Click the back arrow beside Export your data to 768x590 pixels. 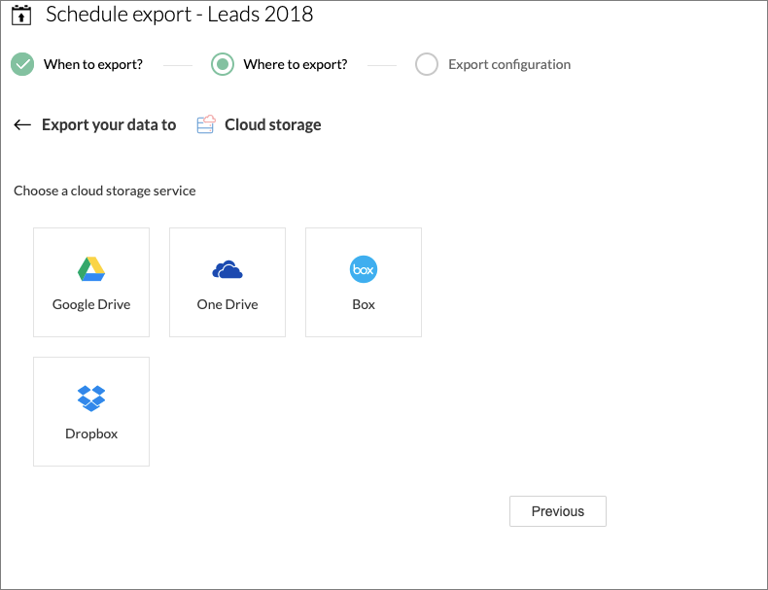point(22,124)
